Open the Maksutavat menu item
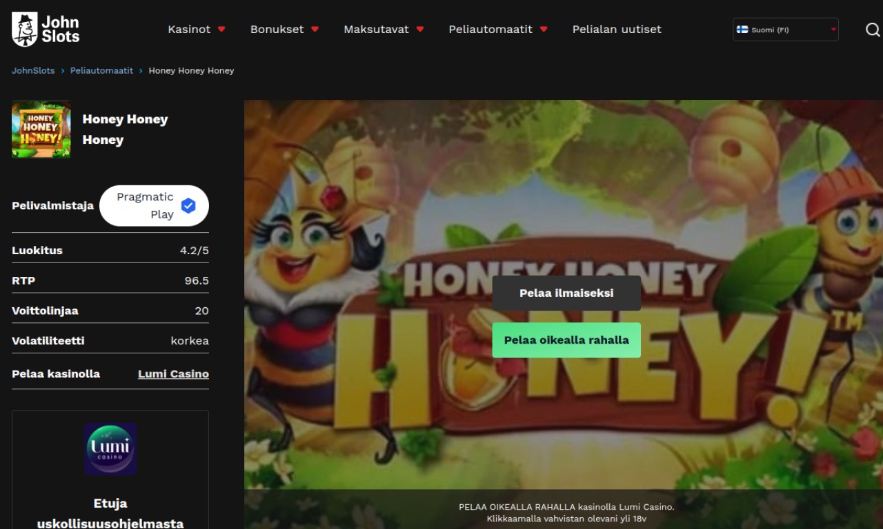The image size is (883, 529). point(376,30)
